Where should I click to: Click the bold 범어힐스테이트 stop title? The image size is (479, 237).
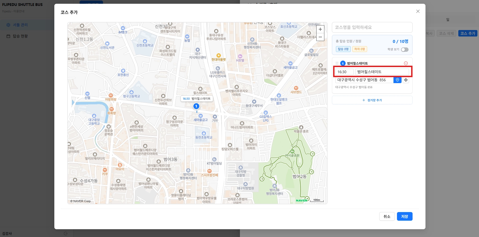357,63
